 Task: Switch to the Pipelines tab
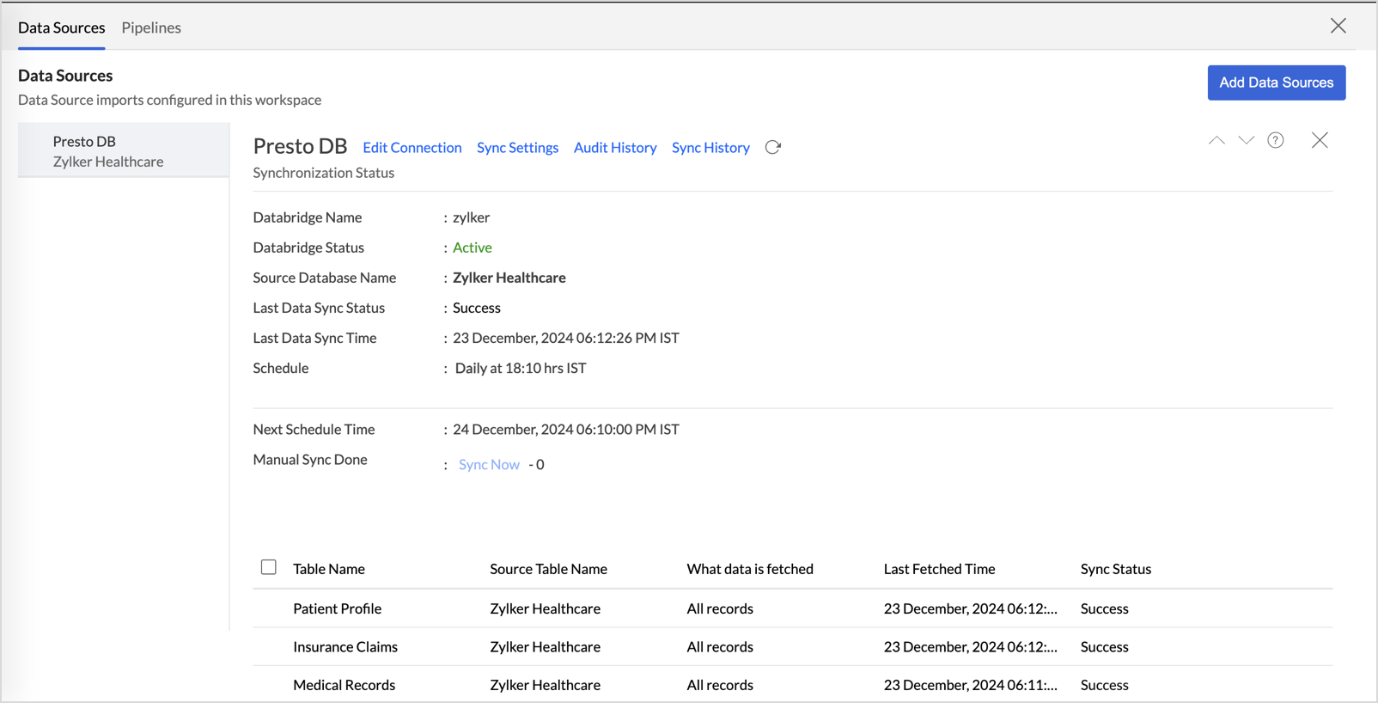(x=151, y=28)
